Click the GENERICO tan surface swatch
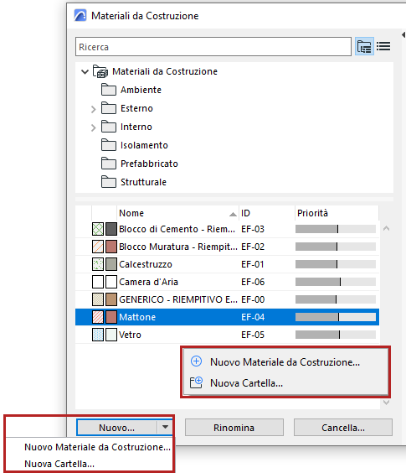406x473 pixels. click(x=111, y=299)
